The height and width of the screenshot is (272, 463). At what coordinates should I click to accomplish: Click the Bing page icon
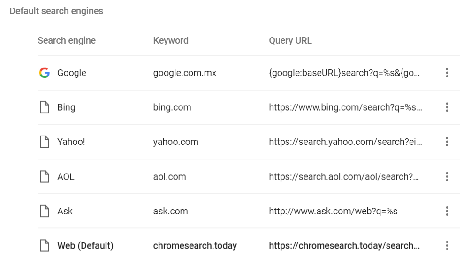pos(44,107)
